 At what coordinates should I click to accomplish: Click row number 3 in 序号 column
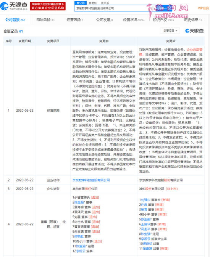9,189
